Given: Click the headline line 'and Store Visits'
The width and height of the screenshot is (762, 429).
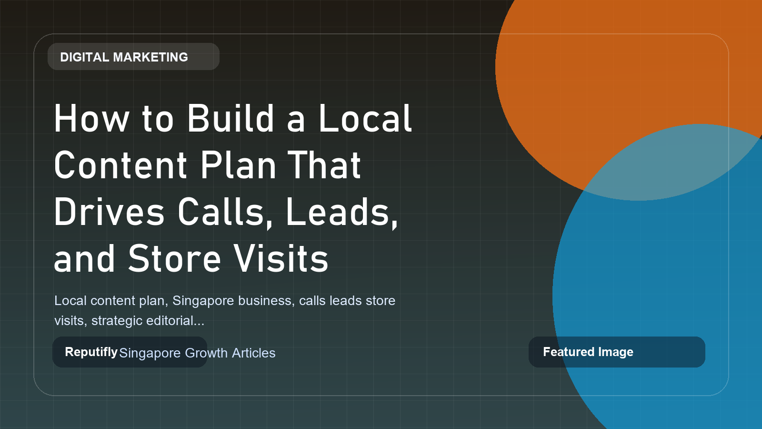Looking at the screenshot, I should coord(191,259).
